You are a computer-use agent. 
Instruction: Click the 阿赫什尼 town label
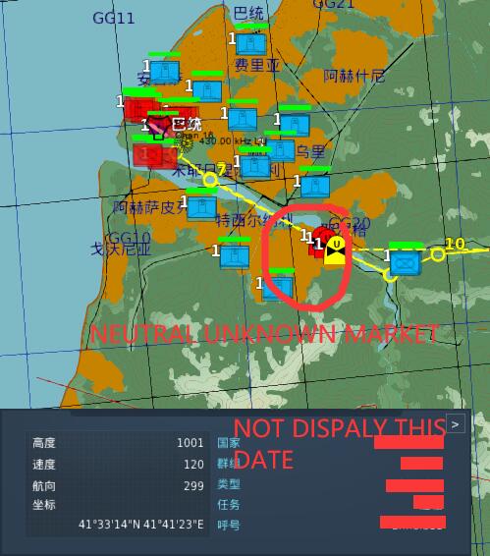pos(354,77)
